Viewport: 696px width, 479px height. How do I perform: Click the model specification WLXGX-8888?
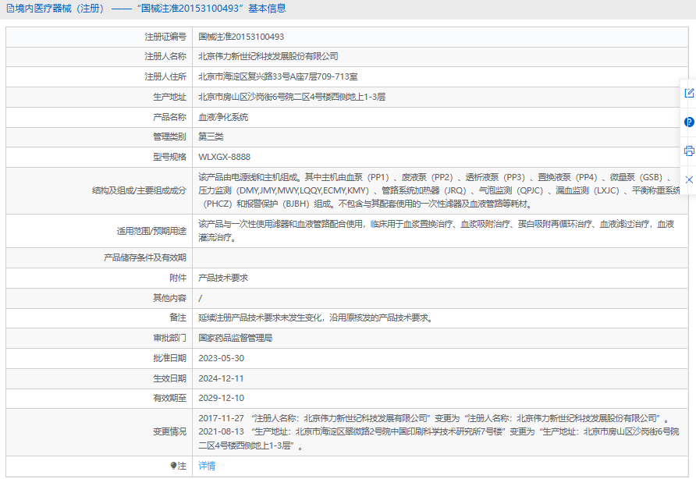tap(225, 157)
